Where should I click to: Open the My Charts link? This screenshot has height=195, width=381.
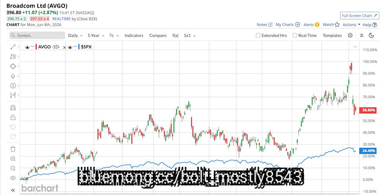[285, 25]
